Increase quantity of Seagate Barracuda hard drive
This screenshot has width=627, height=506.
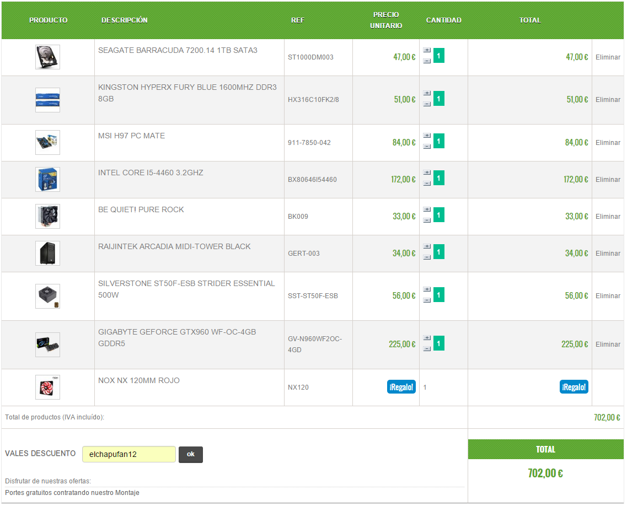pos(427,50)
